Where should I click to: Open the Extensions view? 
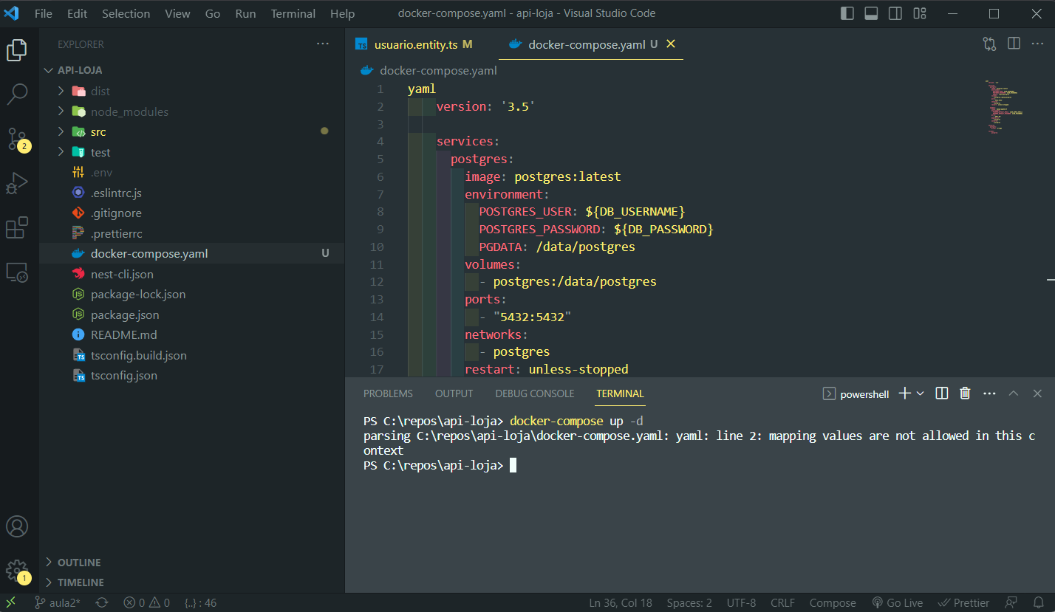click(x=17, y=227)
